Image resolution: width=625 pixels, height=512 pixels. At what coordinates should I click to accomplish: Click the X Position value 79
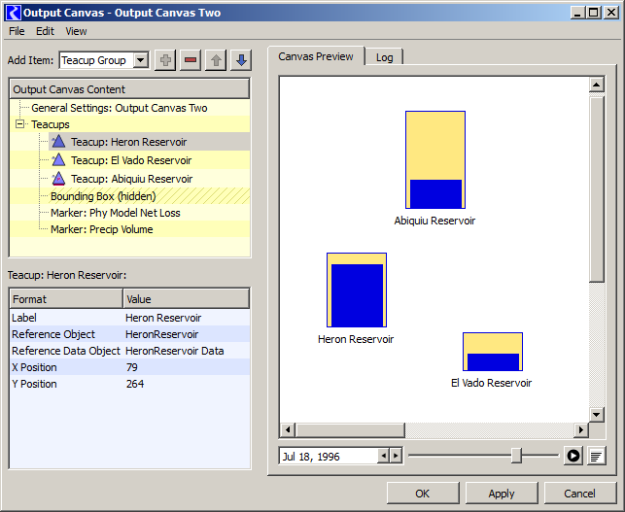187,367
